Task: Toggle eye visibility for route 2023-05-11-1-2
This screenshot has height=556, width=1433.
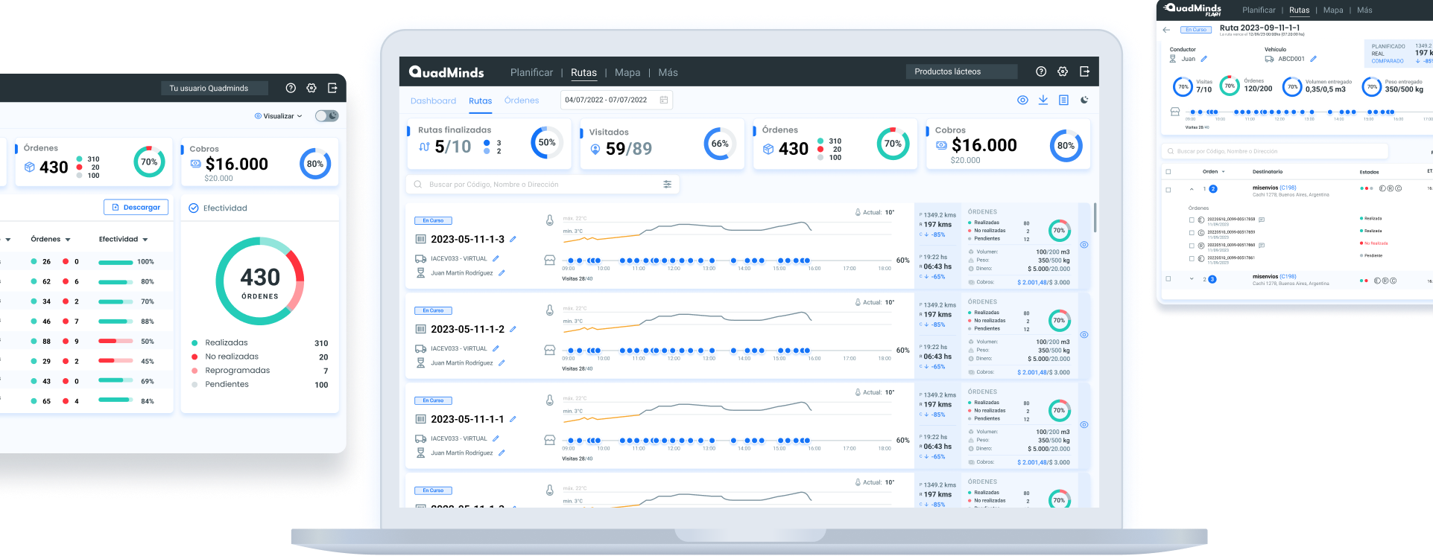Action: coord(1084,335)
